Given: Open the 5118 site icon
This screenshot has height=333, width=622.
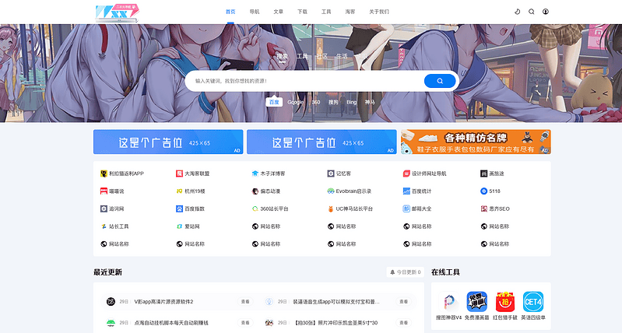Looking at the screenshot, I should pyautogui.click(x=483, y=191).
